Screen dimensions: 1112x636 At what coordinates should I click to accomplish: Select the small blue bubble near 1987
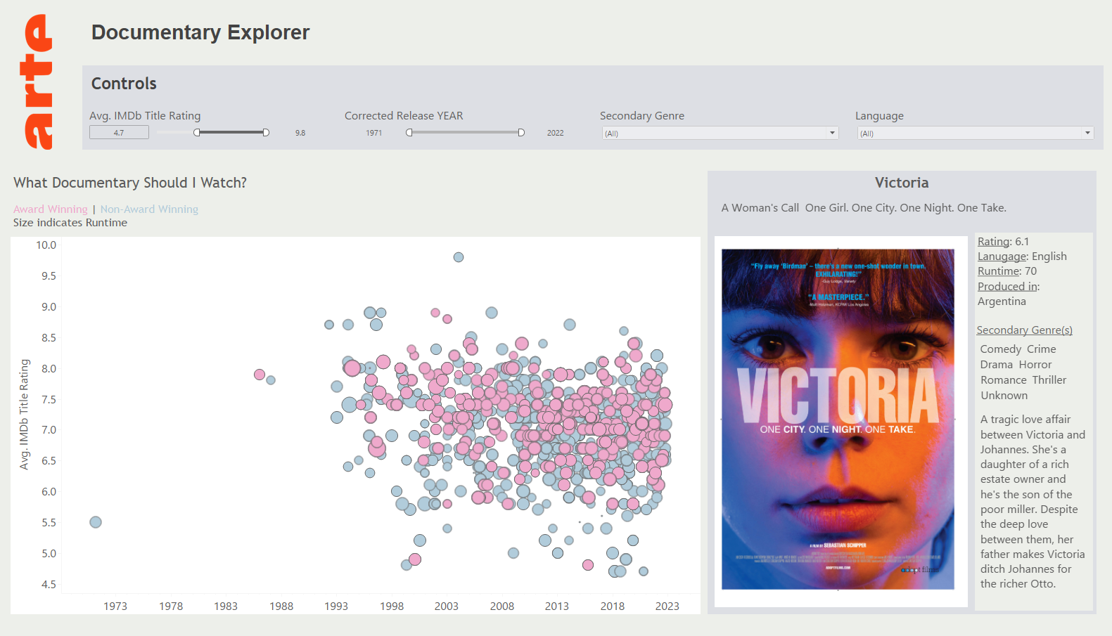271,380
